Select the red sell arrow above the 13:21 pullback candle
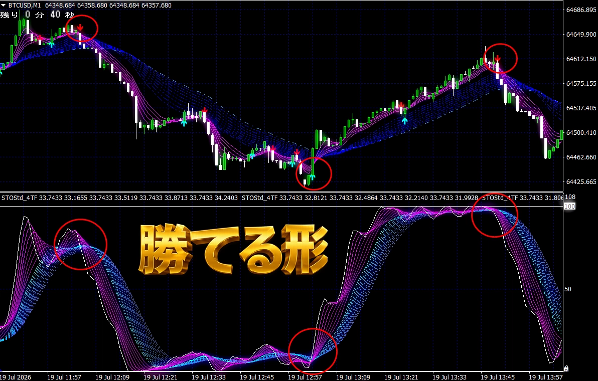Image resolution: width=598 pixels, height=381 pixels. click(401, 105)
